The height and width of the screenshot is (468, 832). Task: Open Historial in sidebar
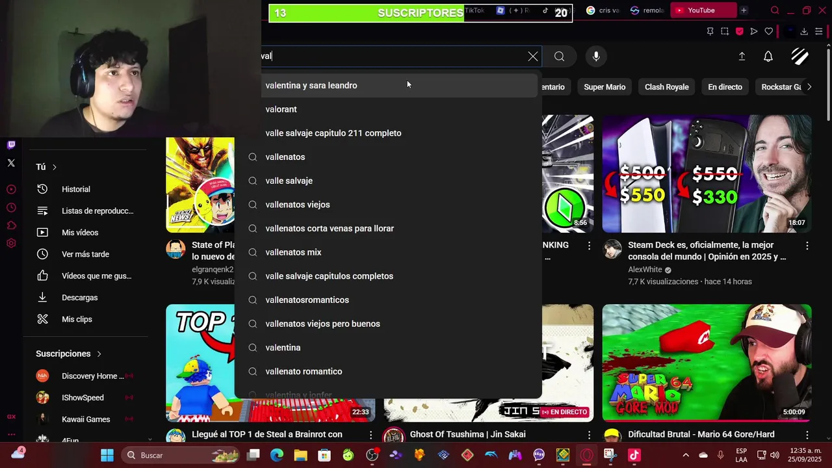click(x=86, y=189)
